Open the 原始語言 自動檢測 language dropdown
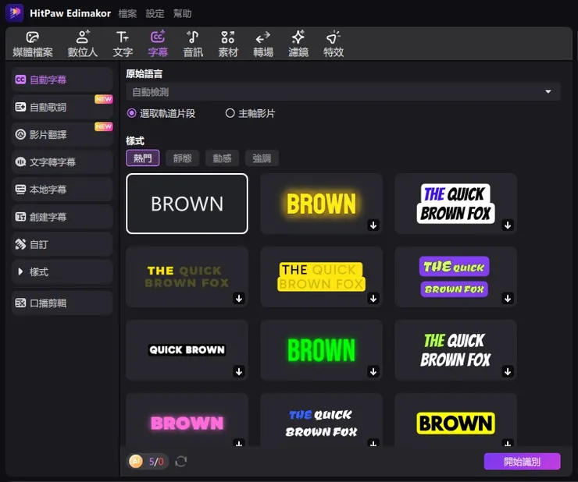 coord(343,92)
